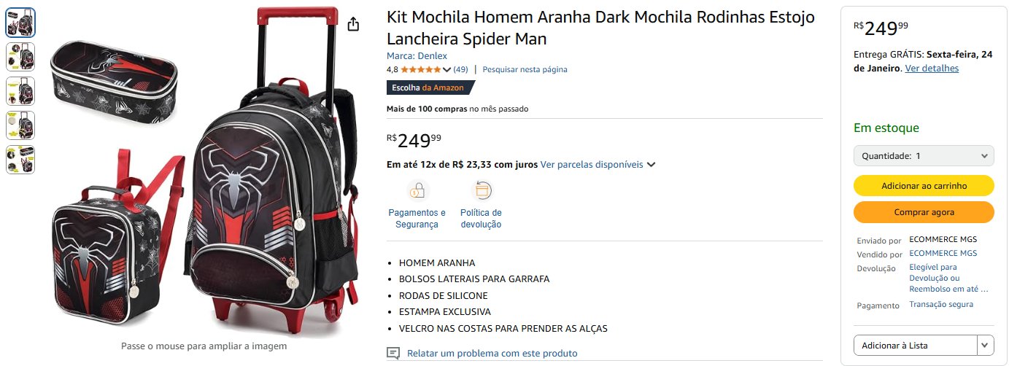Open the Quantidade dropdown
Image resolution: width=1009 pixels, height=366 pixels.
click(924, 156)
